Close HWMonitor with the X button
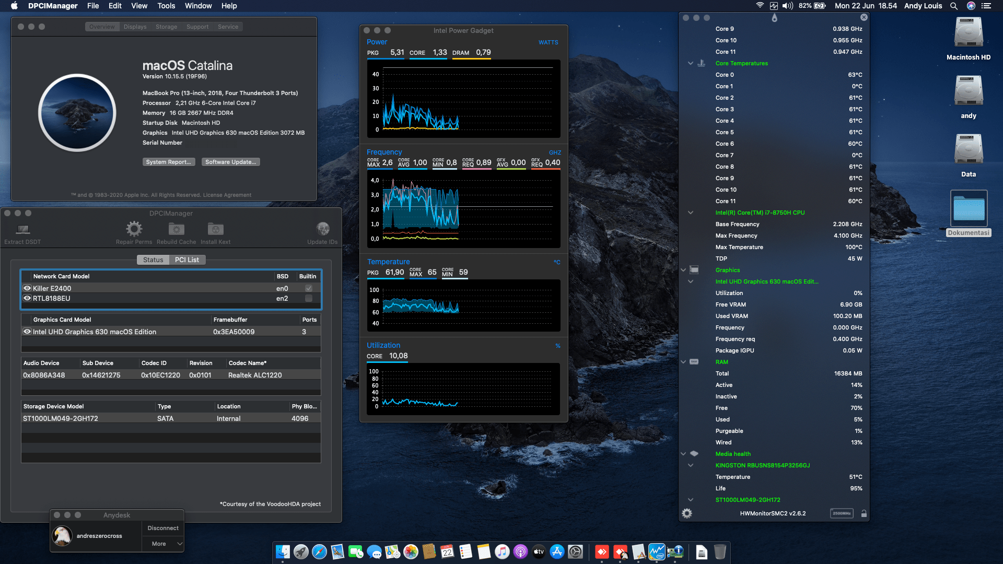 coord(864,17)
